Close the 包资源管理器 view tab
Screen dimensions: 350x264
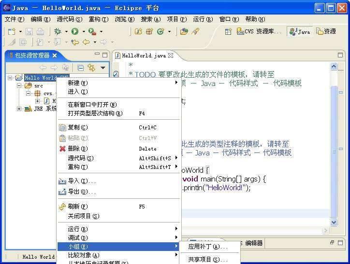pos(55,56)
